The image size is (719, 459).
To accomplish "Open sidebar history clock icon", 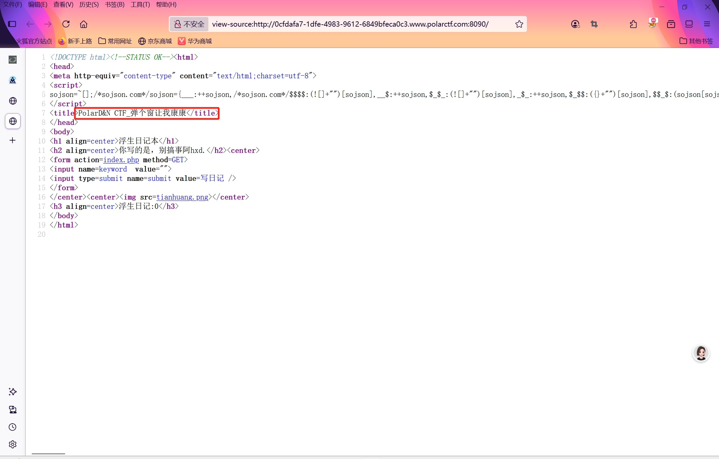I will point(13,427).
